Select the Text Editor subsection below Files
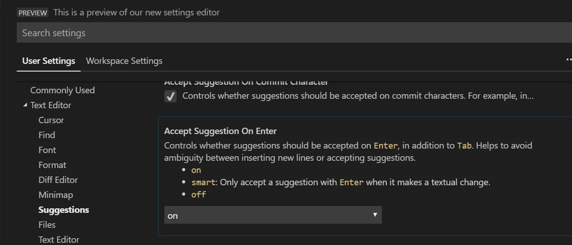The height and width of the screenshot is (245, 572). click(x=59, y=240)
